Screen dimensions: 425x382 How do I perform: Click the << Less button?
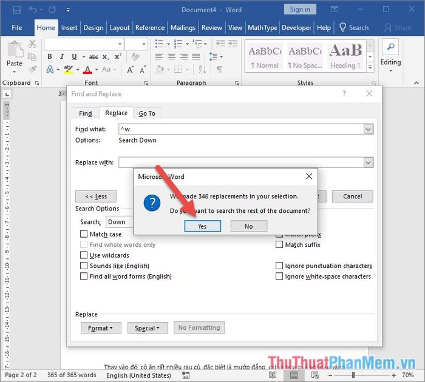point(96,196)
